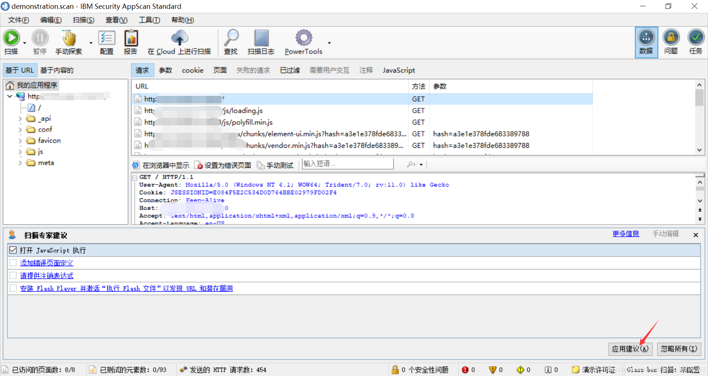Viewport: 708px width, 376px height.
Task: Start scan with the green Play icon
Action: point(11,38)
